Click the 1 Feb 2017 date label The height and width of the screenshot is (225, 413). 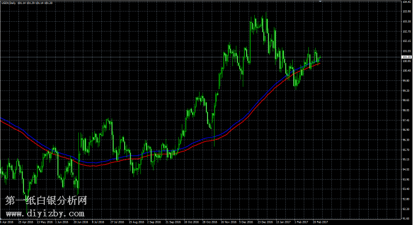[301, 222]
